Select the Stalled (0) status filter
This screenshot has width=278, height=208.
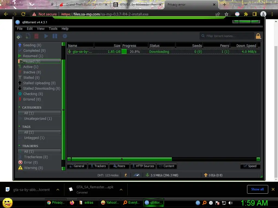click(39, 77)
